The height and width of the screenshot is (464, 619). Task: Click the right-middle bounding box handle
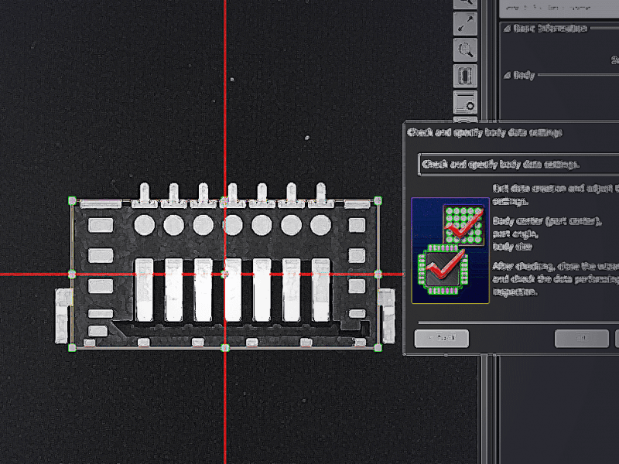coord(378,274)
